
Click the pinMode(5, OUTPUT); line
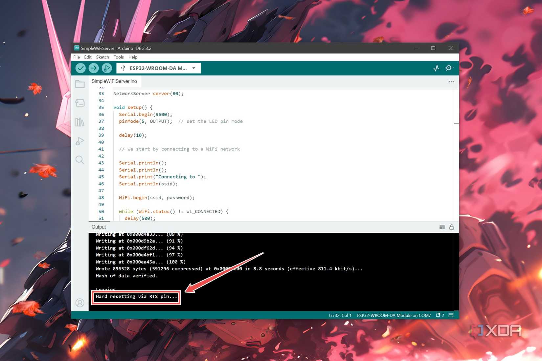[146, 121]
